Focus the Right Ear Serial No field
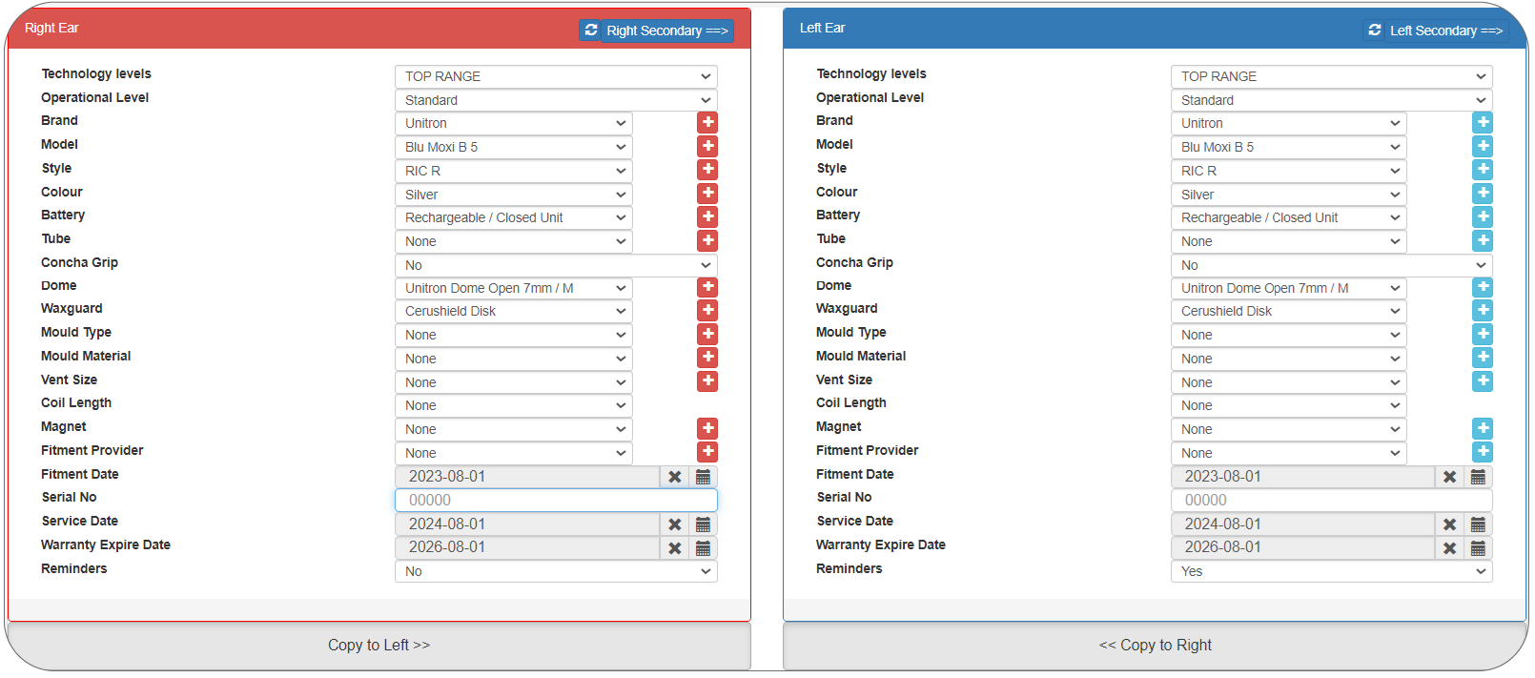This screenshot has height=678, width=1535. tap(556, 500)
